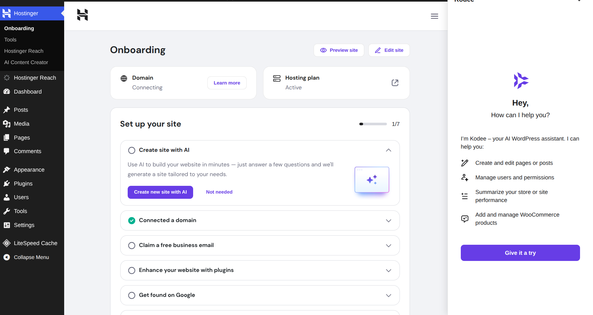Click the Settings sliders icon

(6, 225)
